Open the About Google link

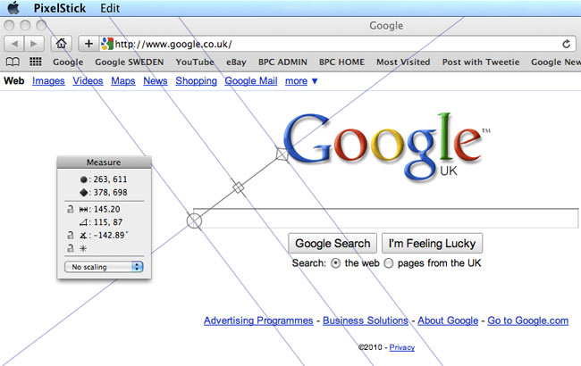(x=448, y=320)
